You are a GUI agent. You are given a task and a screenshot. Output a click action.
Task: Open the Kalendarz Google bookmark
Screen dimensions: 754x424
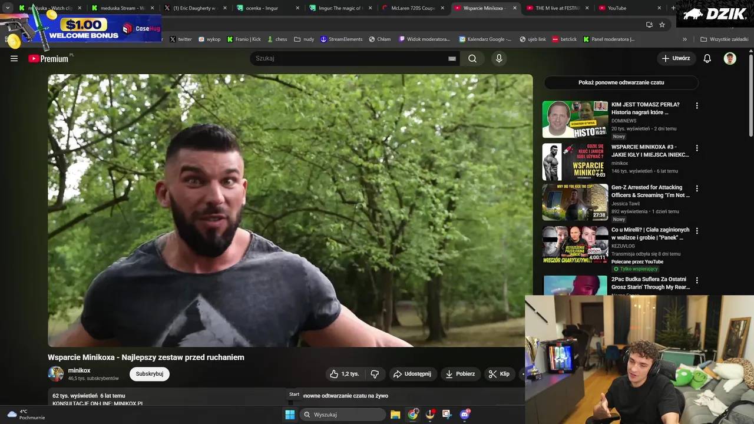[485, 39]
